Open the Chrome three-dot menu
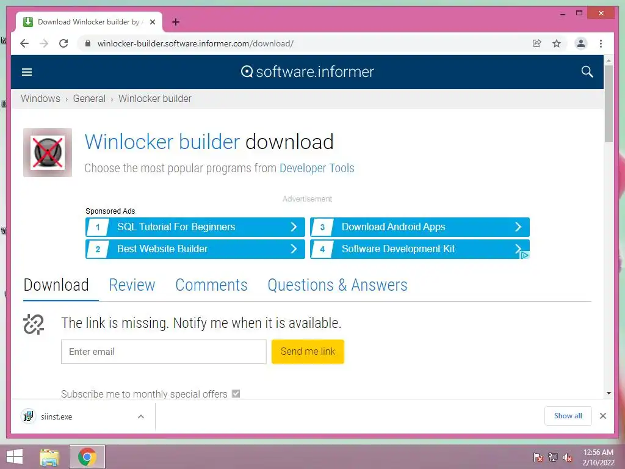The width and height of the screenshot is (625, 469). pos(601,43)
